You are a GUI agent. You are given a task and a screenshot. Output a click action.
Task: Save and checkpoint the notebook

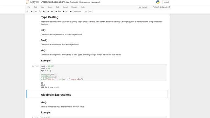28,11
